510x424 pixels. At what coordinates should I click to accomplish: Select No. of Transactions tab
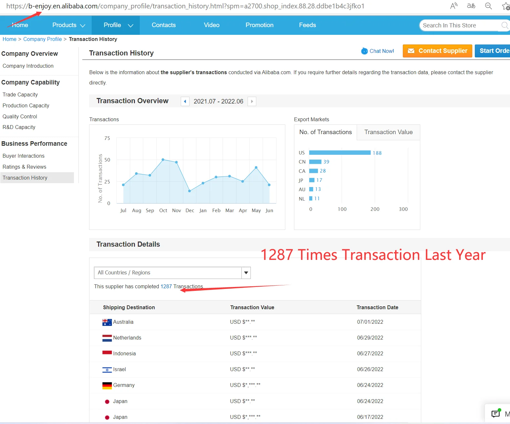pos(325,132)
